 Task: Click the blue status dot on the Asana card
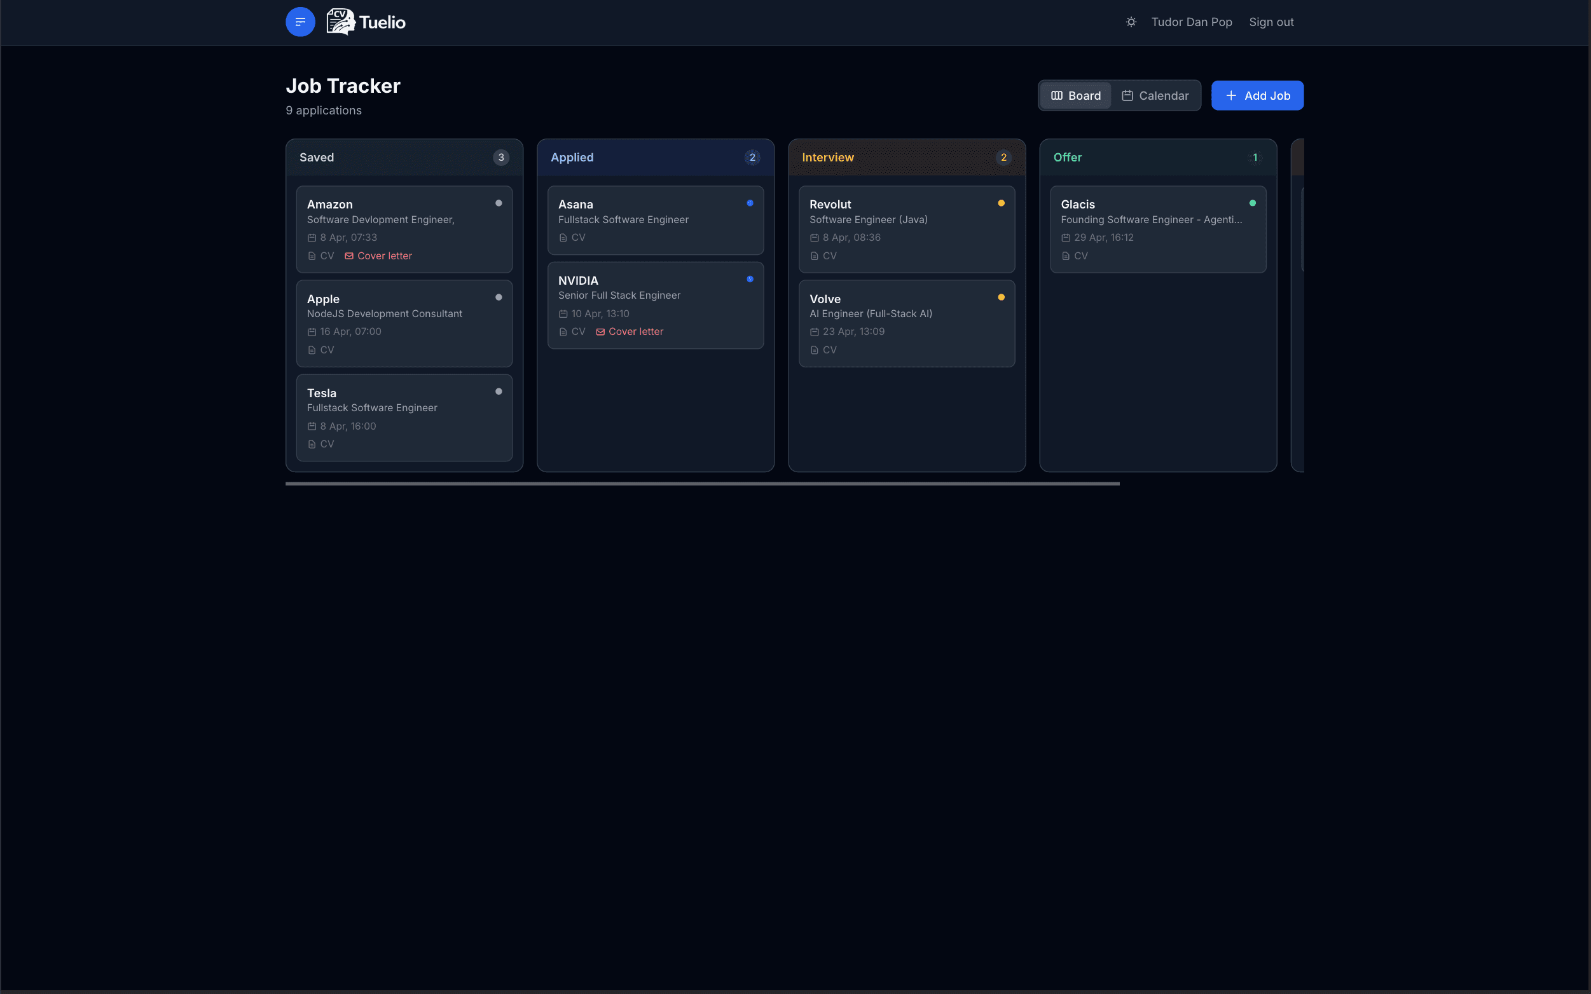click(x=750, y=203)
